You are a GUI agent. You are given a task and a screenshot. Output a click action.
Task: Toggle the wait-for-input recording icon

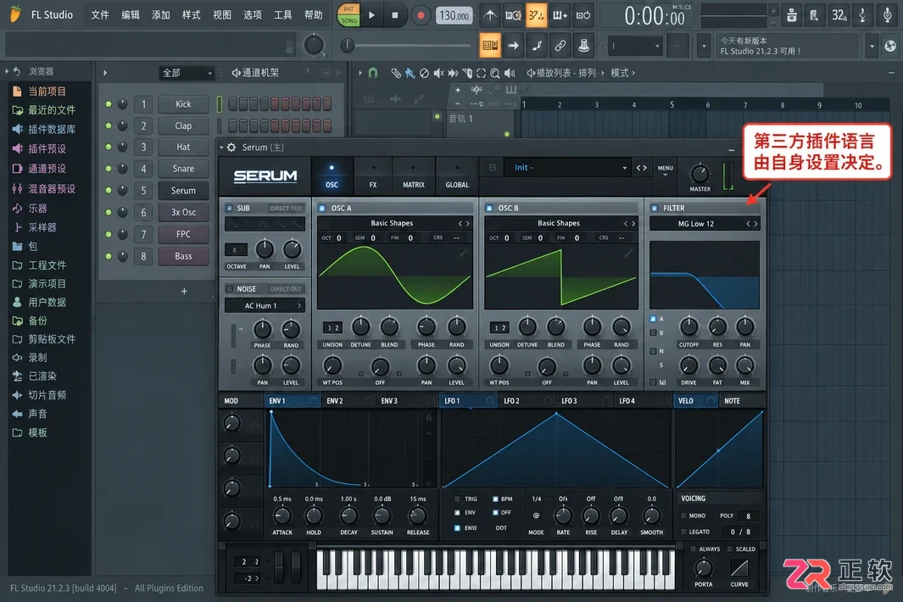513,15
